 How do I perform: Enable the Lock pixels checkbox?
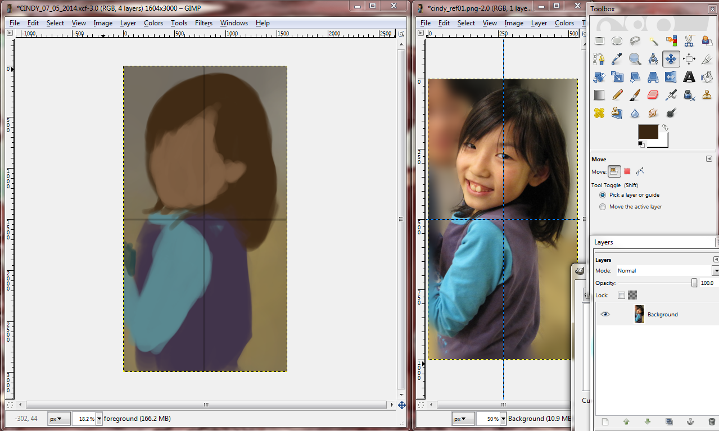point(621,295)
